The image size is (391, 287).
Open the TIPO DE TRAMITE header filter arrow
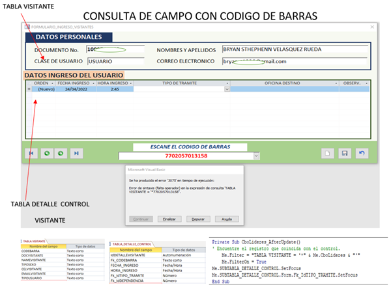pos(227,83)
